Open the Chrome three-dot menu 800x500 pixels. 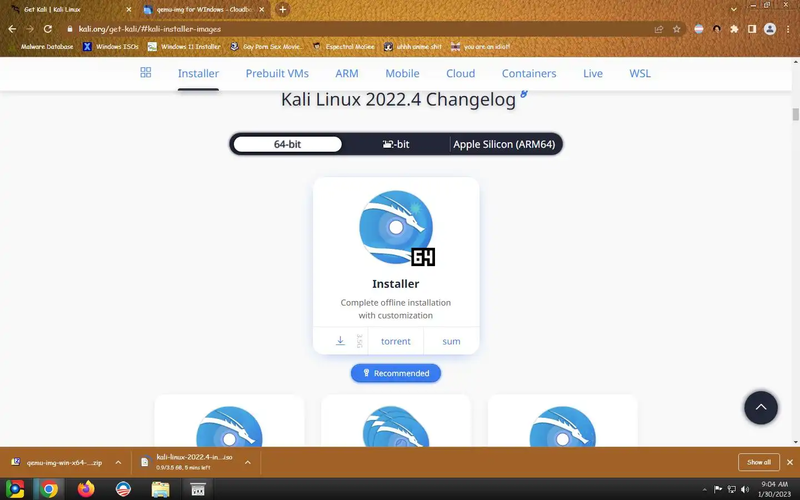coord(788,29)
